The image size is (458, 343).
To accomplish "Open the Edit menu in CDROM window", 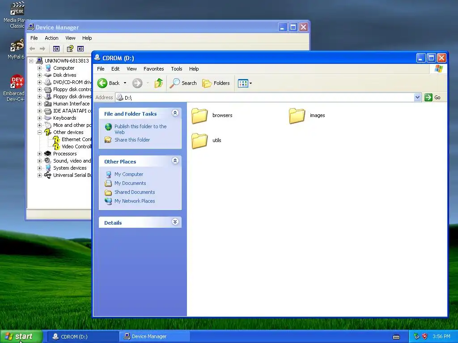I will [x=115, y=69].
